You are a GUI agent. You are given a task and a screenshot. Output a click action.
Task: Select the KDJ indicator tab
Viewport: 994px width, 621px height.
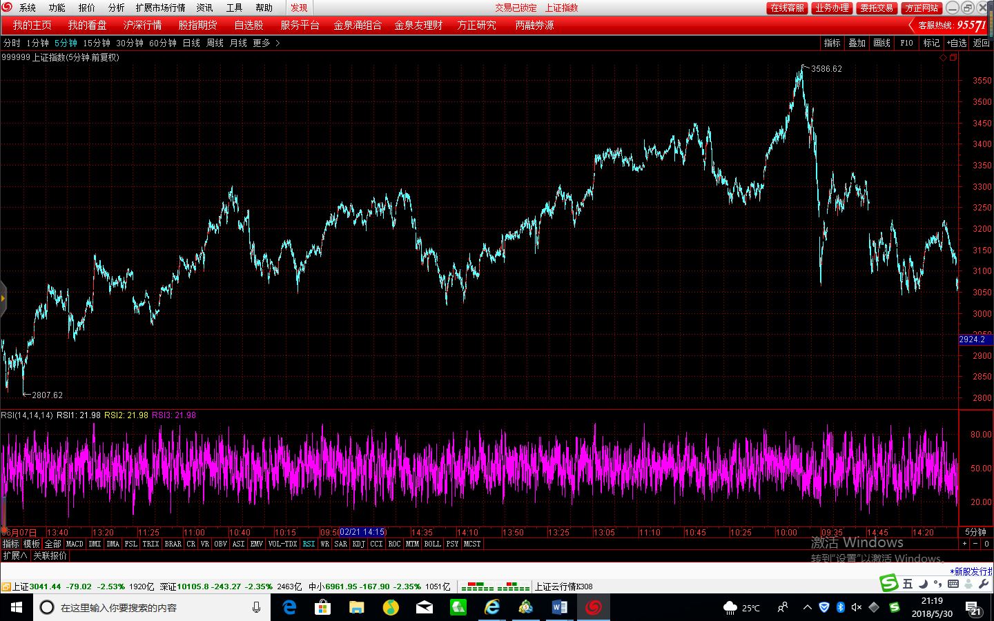(358, 544)
